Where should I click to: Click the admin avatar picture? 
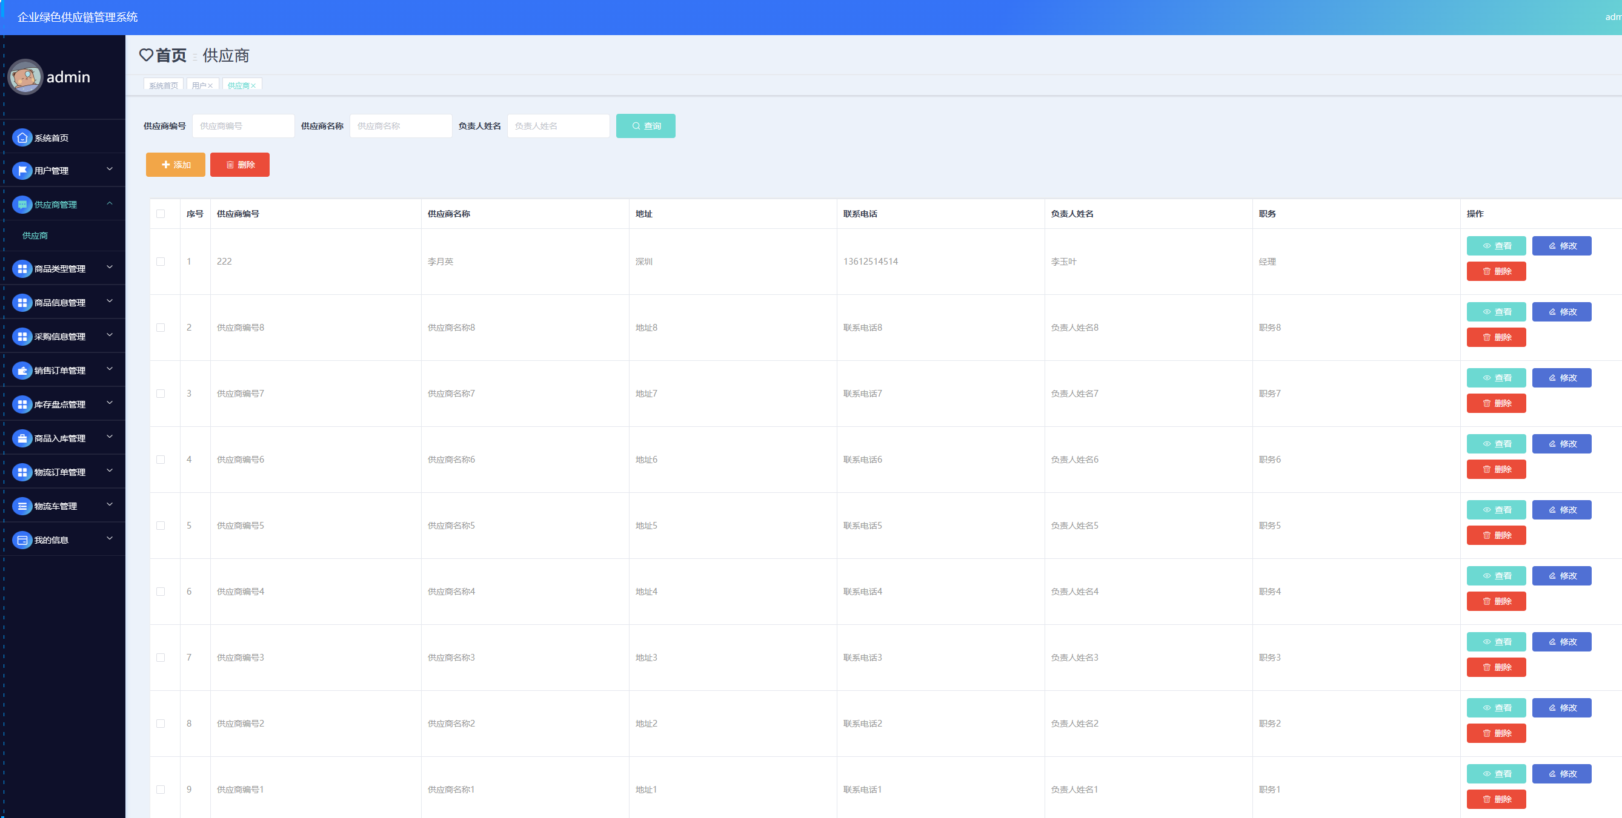point(26,77)
